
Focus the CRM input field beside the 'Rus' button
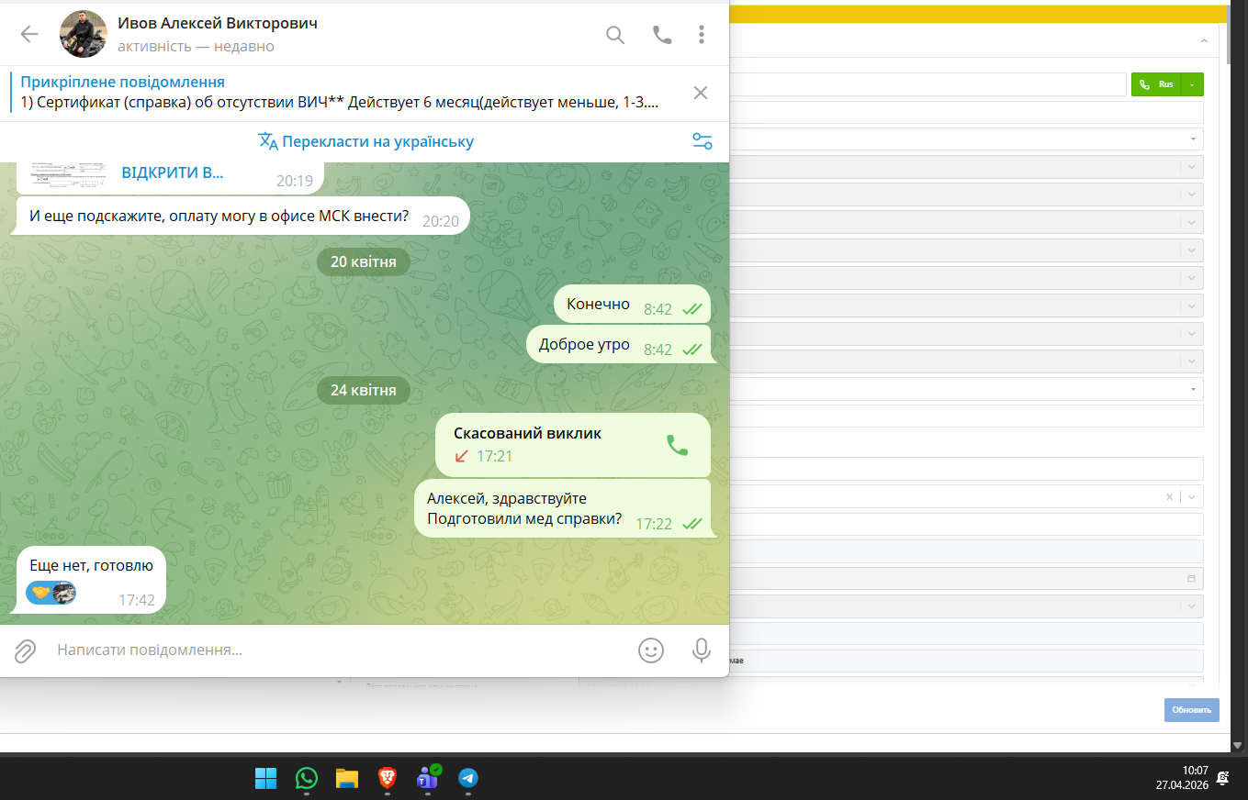[x=928, y=84]
